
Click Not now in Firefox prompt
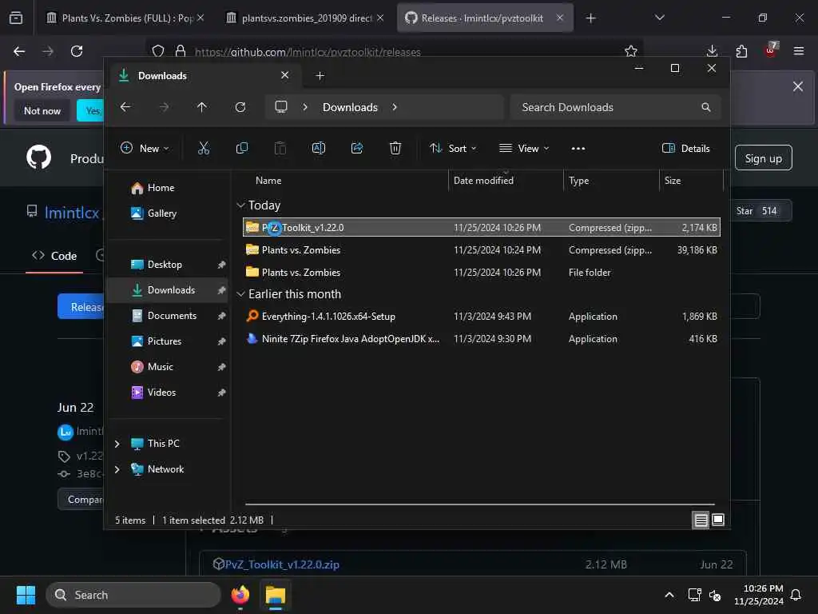click(x=42, y=110)
